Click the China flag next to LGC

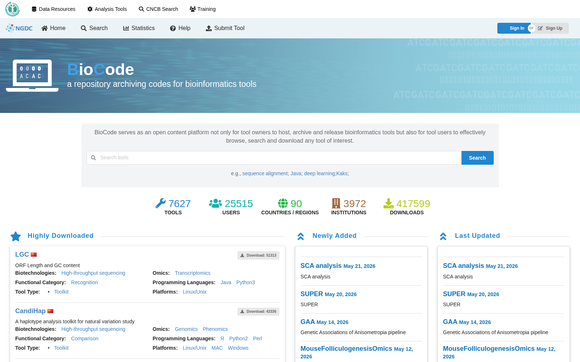[34, 255]
